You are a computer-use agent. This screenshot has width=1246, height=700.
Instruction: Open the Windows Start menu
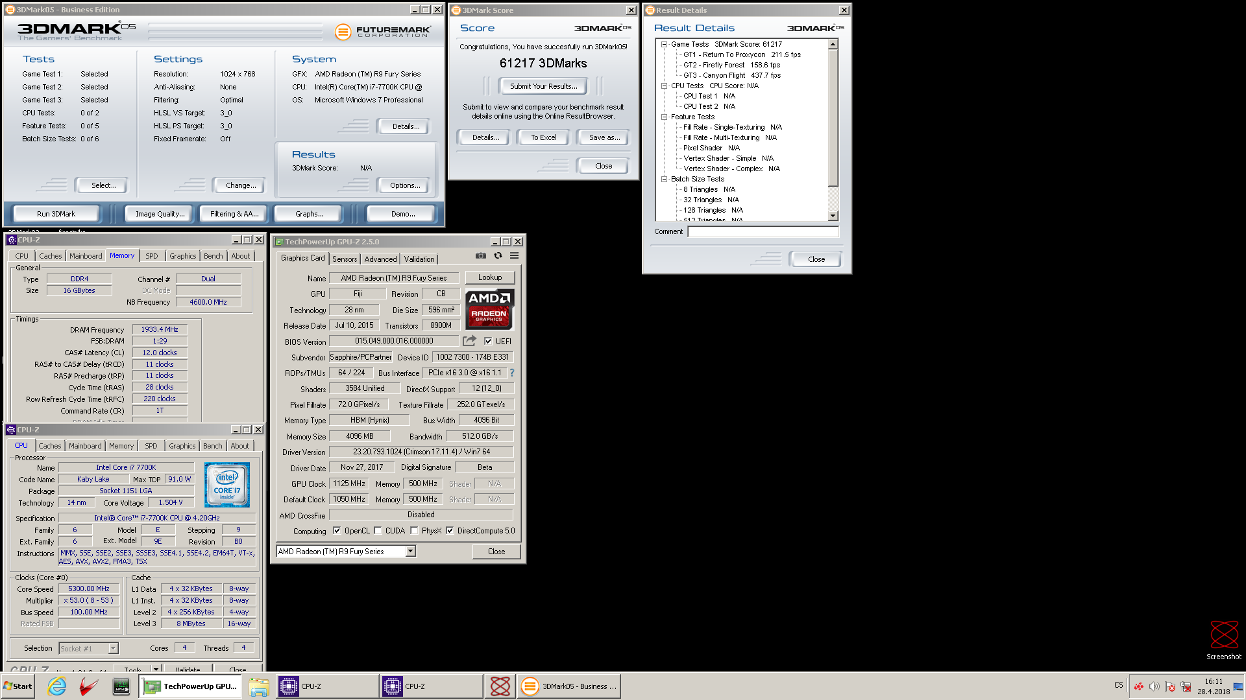coord(18,686)
